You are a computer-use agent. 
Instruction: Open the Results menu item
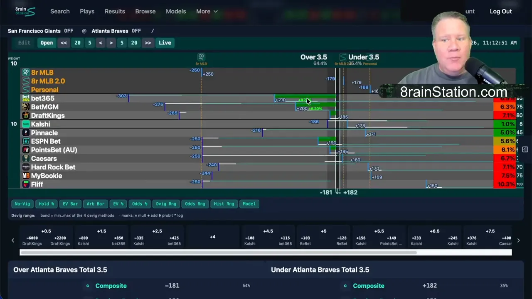coord(115,11)
